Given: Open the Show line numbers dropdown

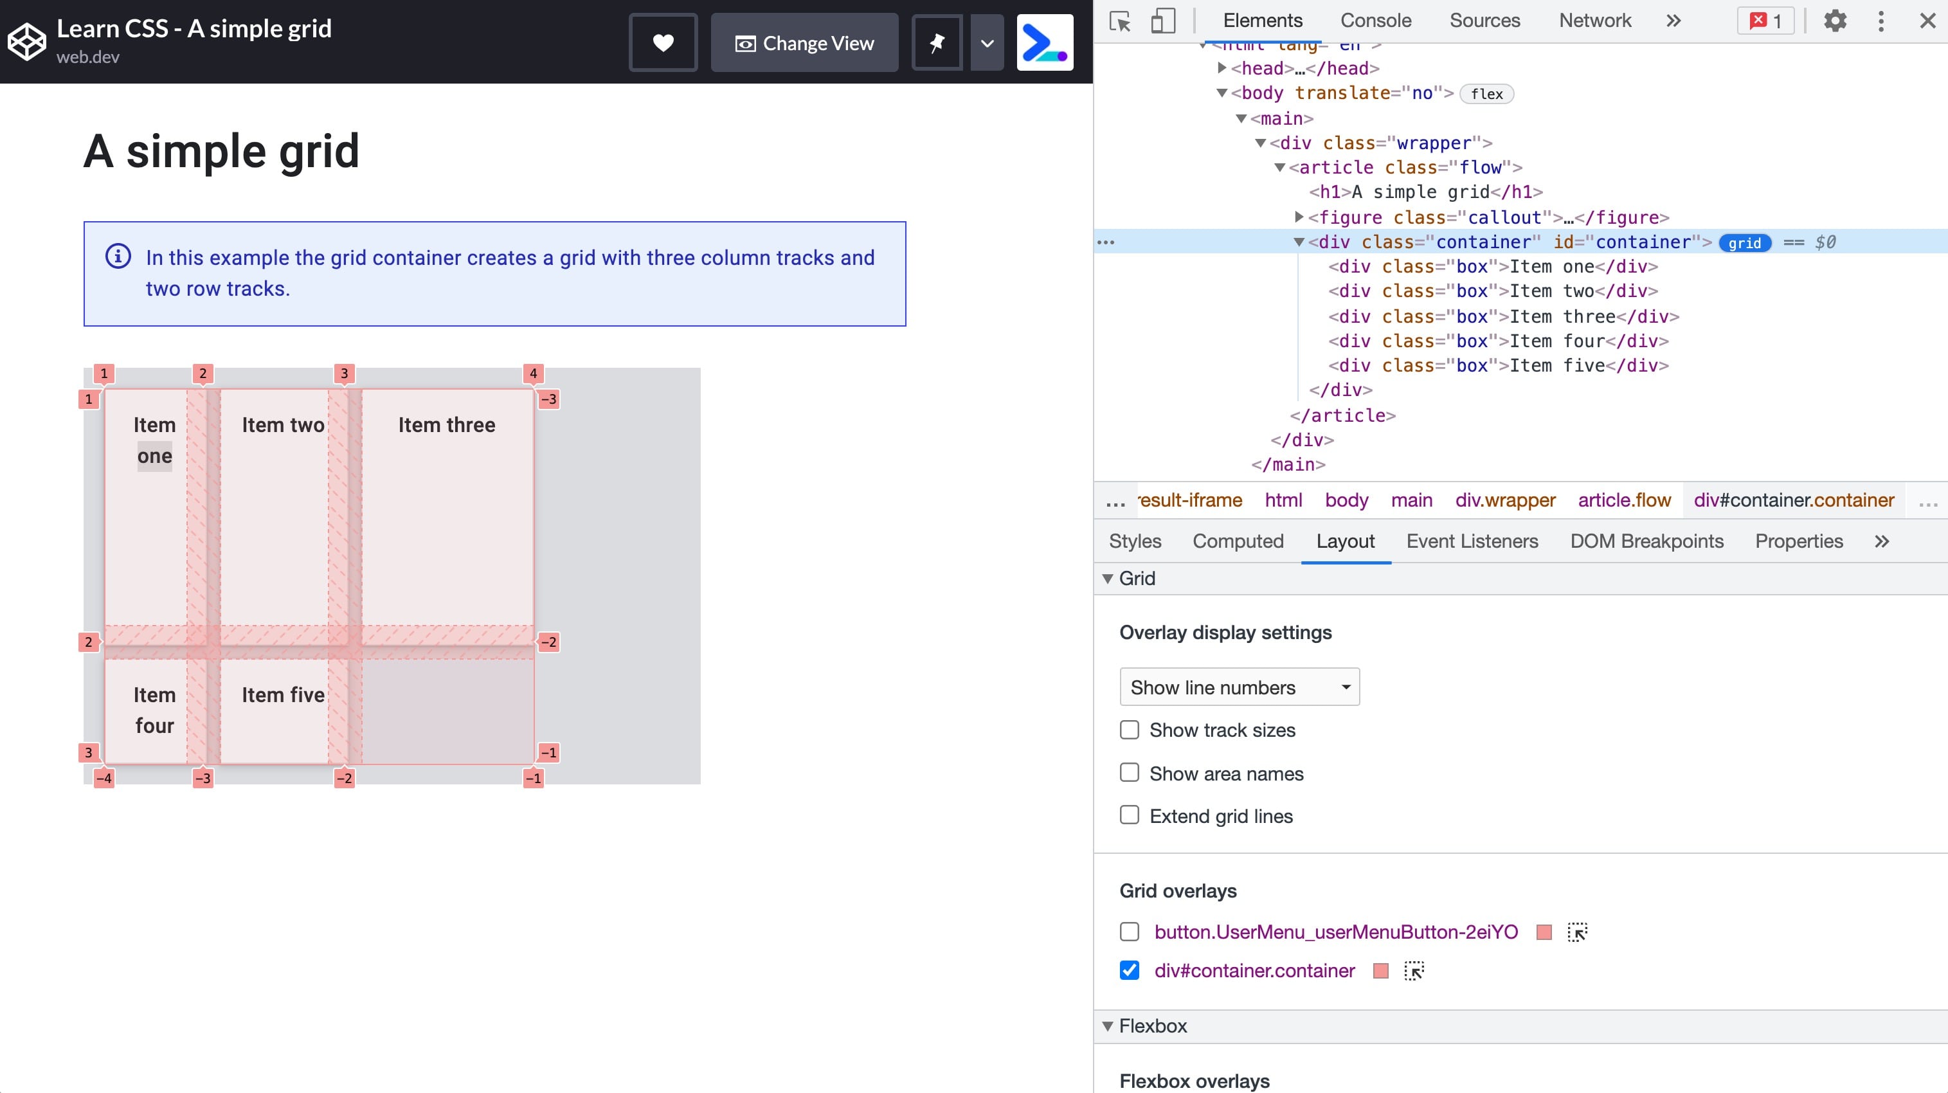Looking at the screenshot, I should [x=1239, y=686].
